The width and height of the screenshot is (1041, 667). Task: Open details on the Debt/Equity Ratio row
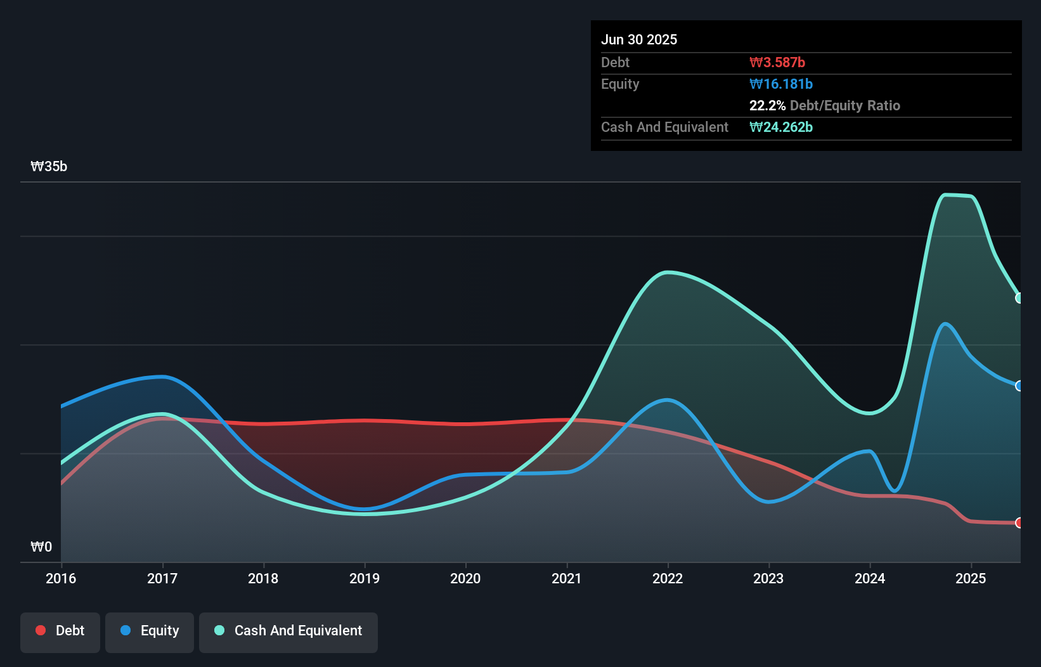825,105
